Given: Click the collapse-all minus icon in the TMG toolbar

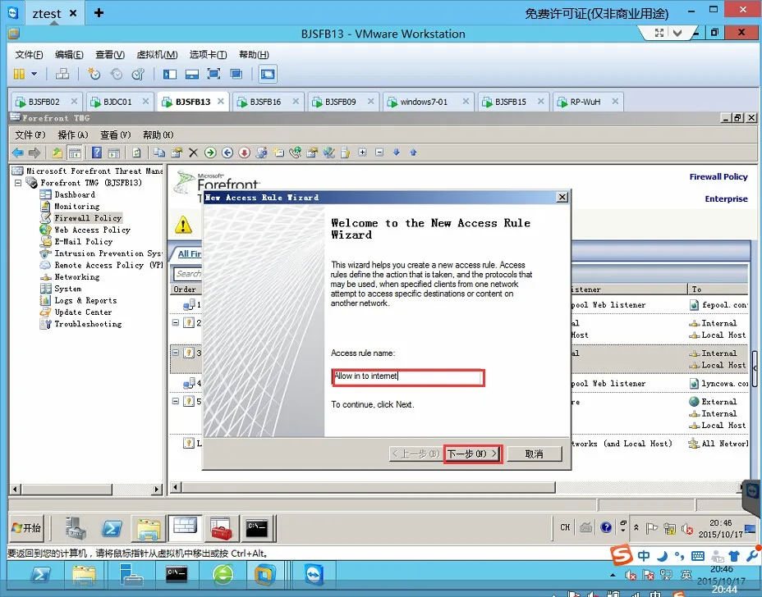Looking at the screenshot, I should [379, 153].
